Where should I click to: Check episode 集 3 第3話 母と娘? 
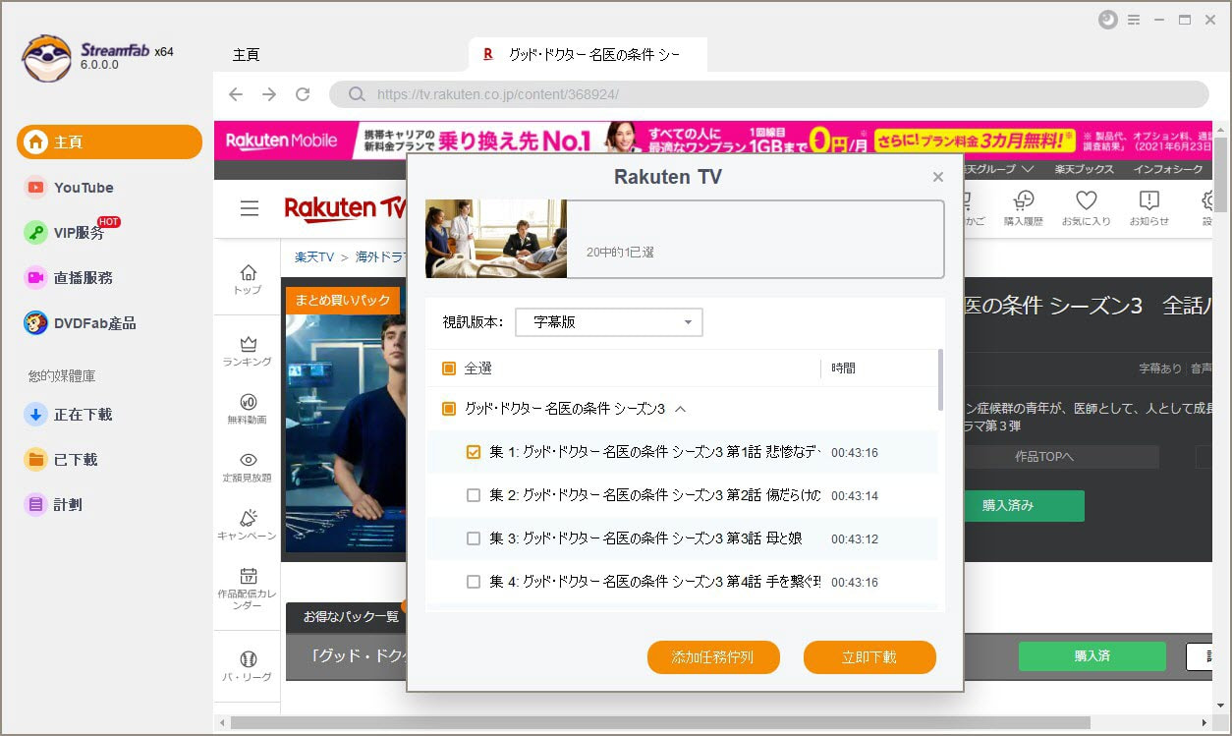pos(474,538)
